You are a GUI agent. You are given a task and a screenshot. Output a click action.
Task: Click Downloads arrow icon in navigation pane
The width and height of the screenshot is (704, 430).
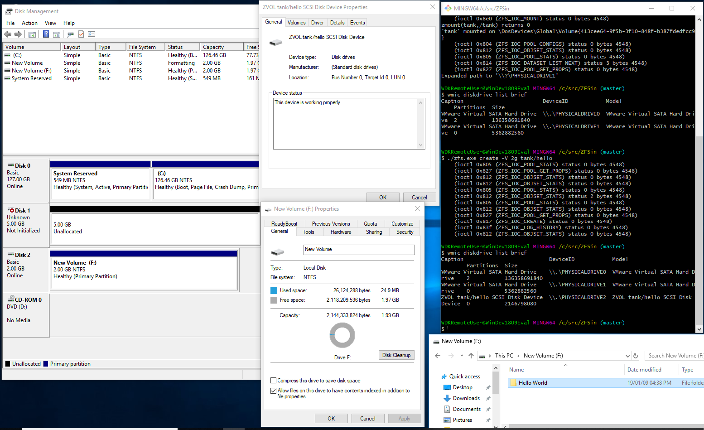click(447, 398)
